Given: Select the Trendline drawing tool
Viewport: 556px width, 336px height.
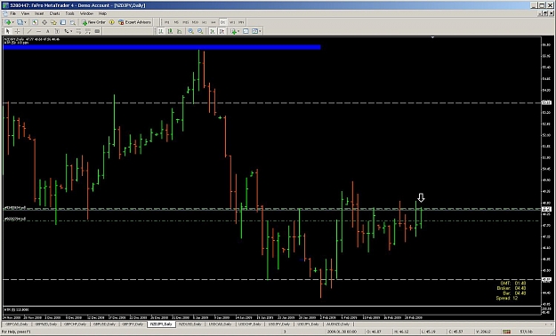Looking at the screenshot, I should pos(29,31).
